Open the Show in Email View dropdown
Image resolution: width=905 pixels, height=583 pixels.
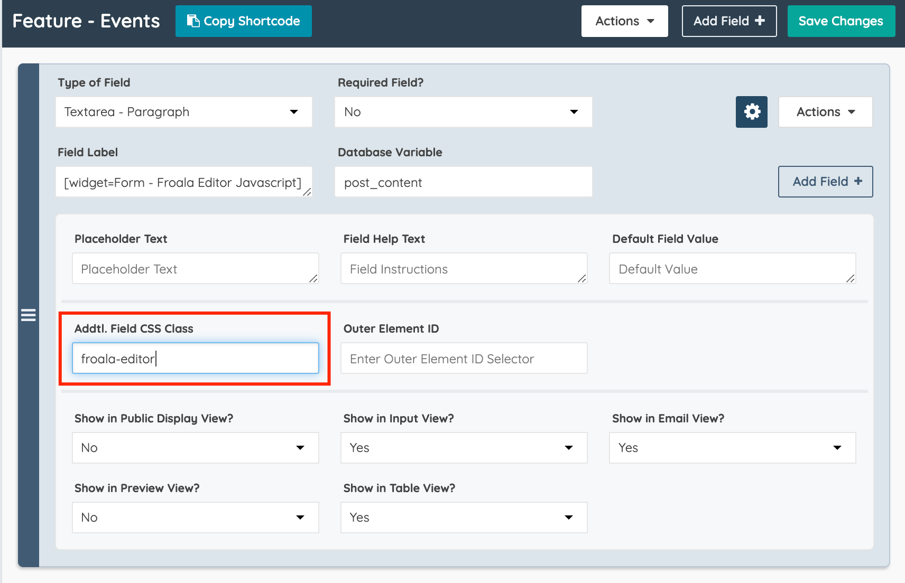(x=732, y=447)
